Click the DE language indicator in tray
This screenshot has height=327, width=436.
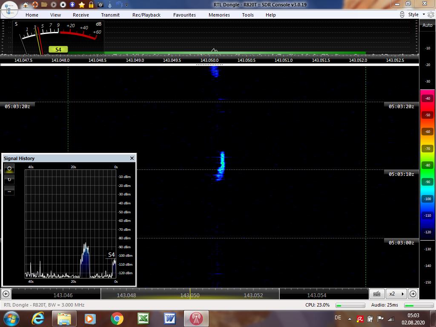(338, 318)
